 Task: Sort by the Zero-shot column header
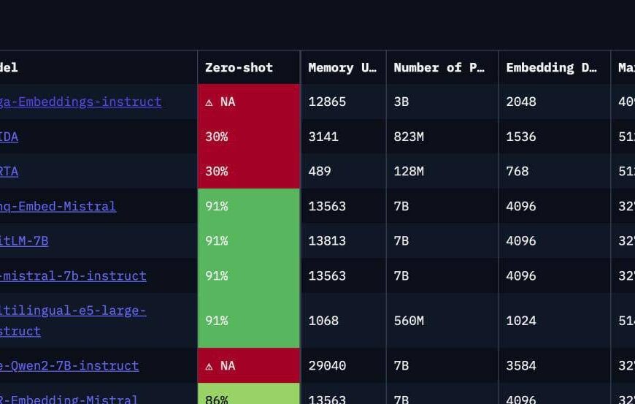(x=239, y=67)
